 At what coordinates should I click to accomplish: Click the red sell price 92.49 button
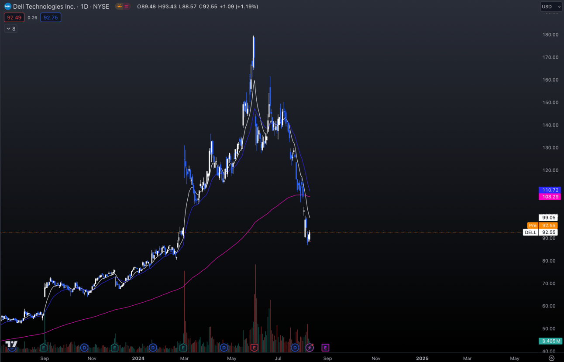[14, 17]
